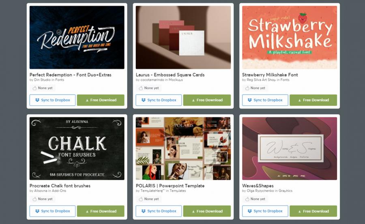Open the Perfect Redemption preview thumbnail
This screenshot has width=365, height=224.
point(77,37)
